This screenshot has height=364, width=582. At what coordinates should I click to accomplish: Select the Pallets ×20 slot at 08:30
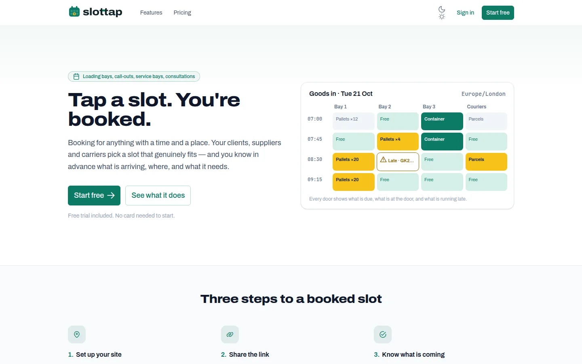[354, 162]
